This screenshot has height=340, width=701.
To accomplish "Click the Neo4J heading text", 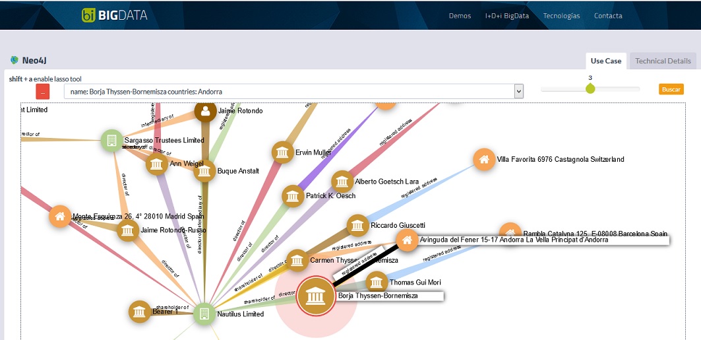I will [36, 60].
